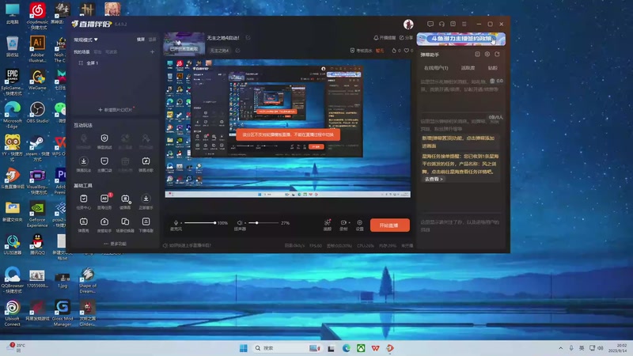This screenshot has height=356, width=633.
Task: Select the 活跃度 tab
Action: tap(468, 68)
